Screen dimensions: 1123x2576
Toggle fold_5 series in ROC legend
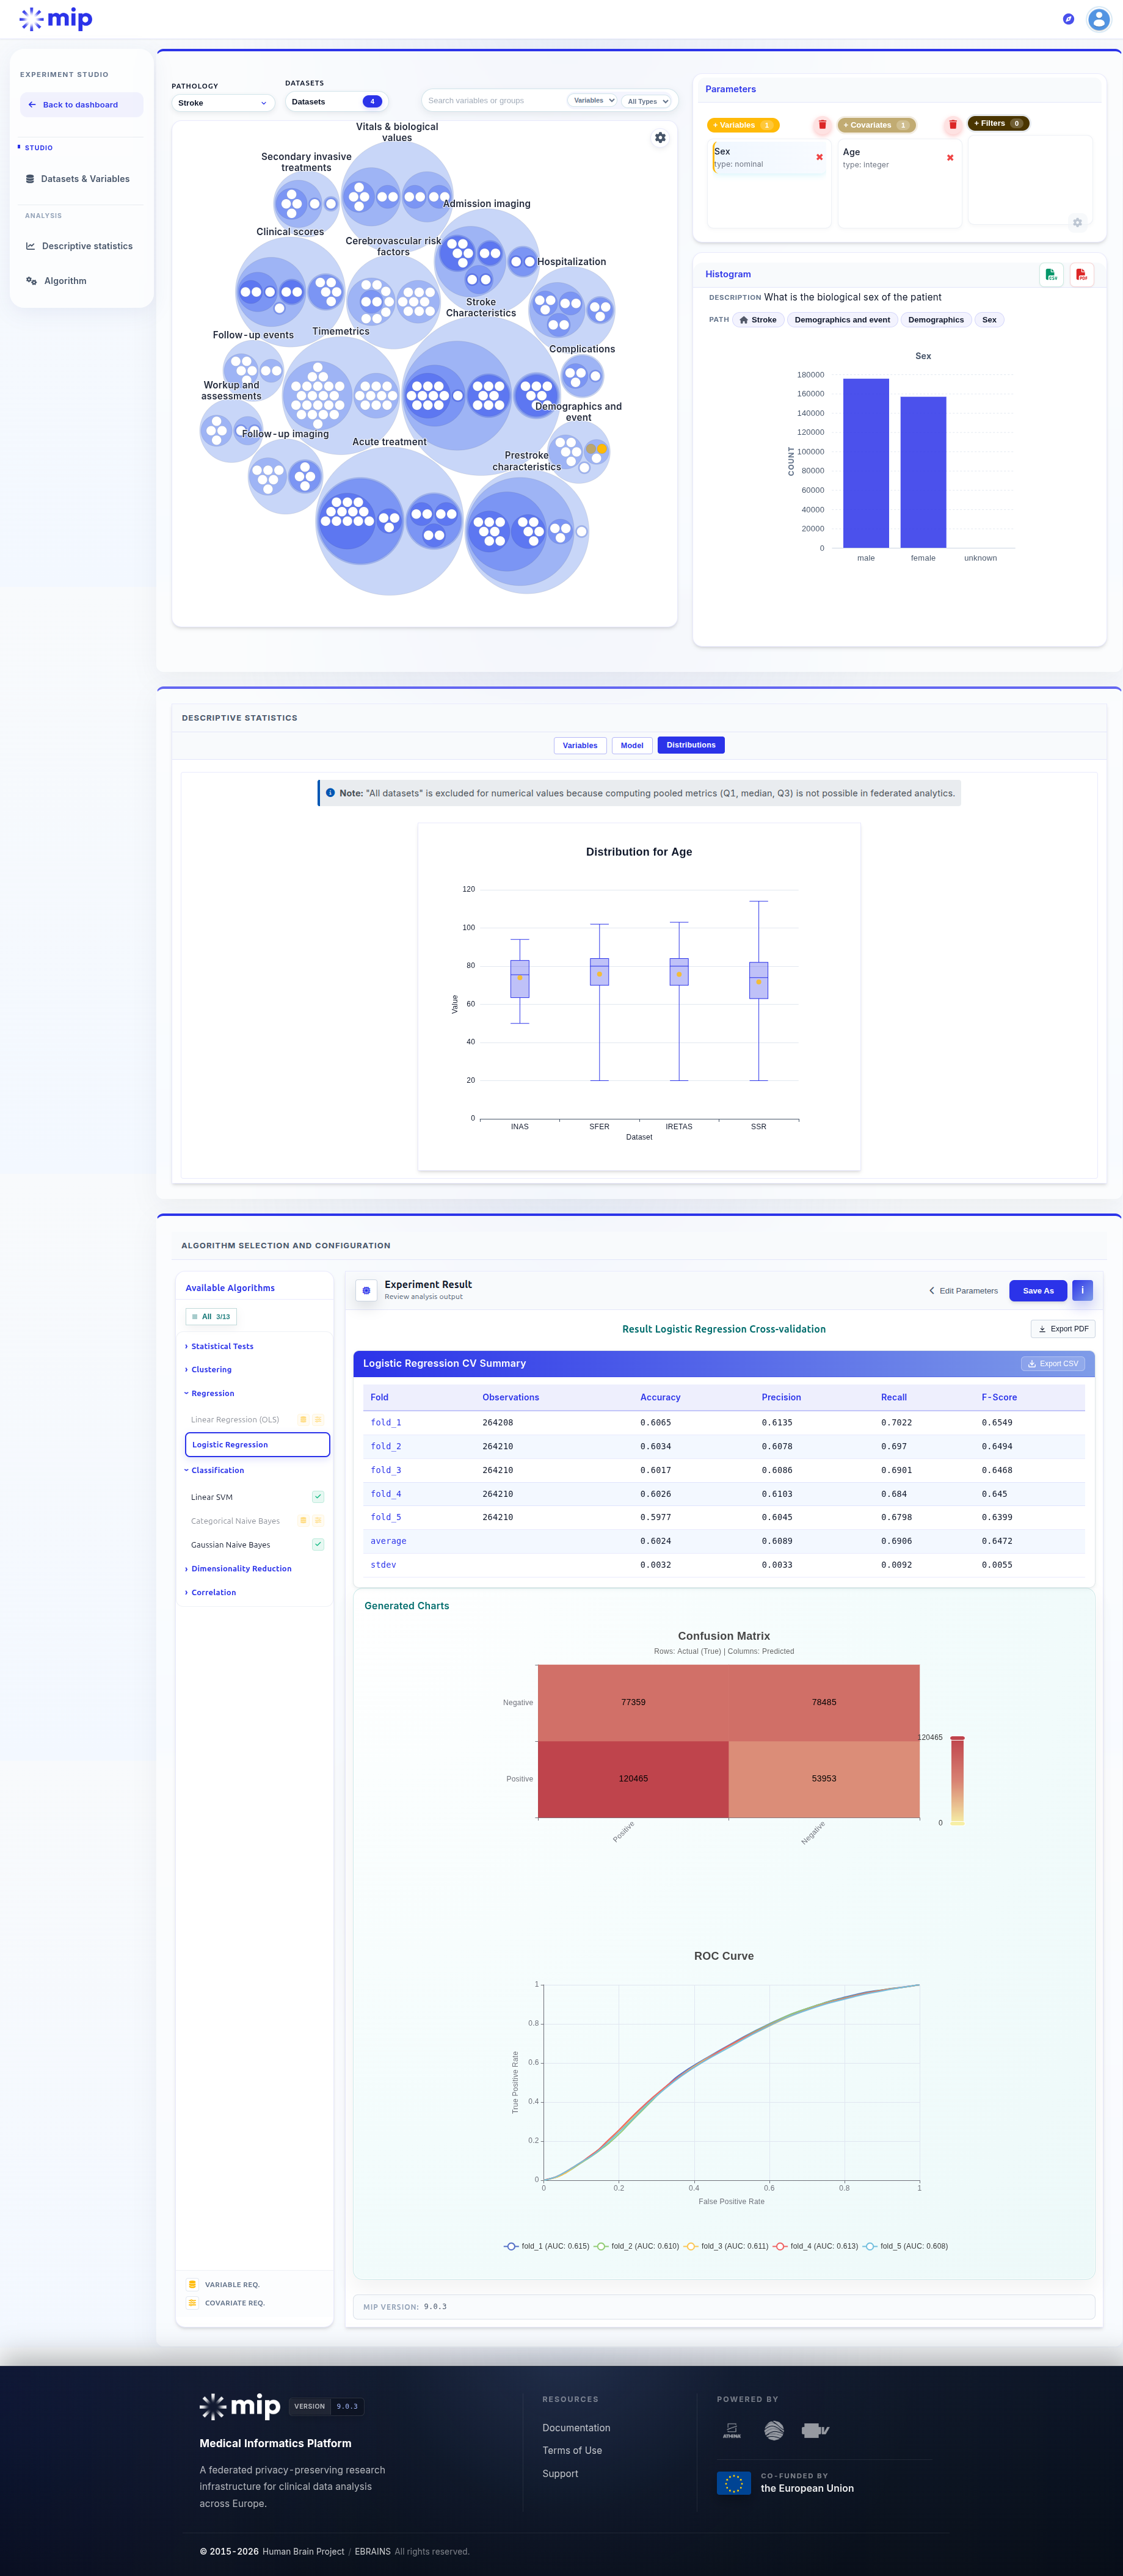(906, 2246)
